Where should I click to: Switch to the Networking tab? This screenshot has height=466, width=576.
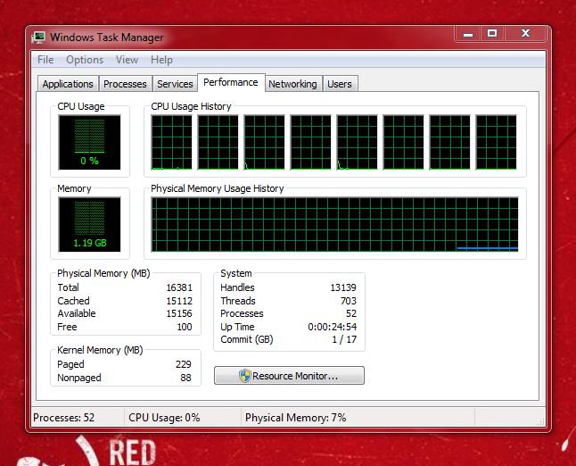click(292, 84)
